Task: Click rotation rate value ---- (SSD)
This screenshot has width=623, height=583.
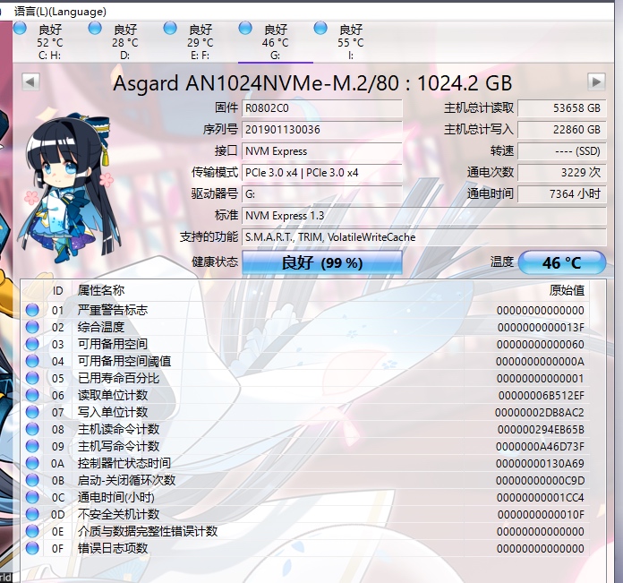Action: point(562,151)
